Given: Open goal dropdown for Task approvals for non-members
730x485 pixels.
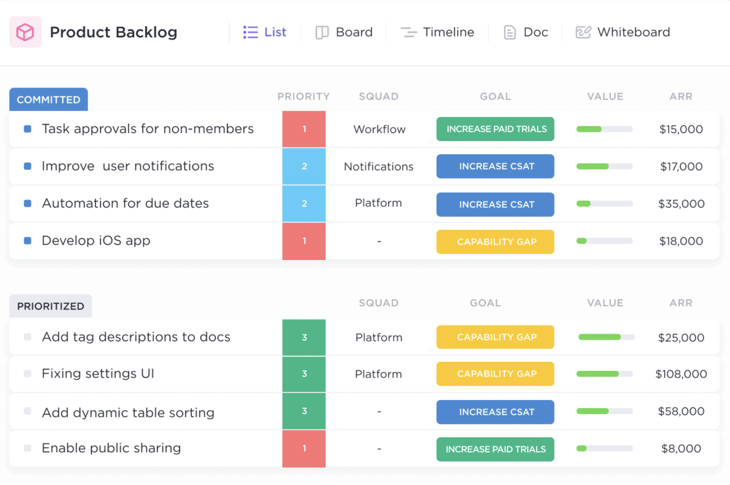Looking at the screenshot, I should click(x=495, y=129).
